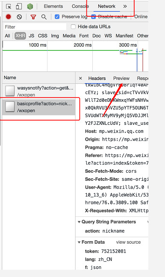Enable the Hide data URLs checkbox
Viewport: 165px width, 277px height.
(73, 27)
